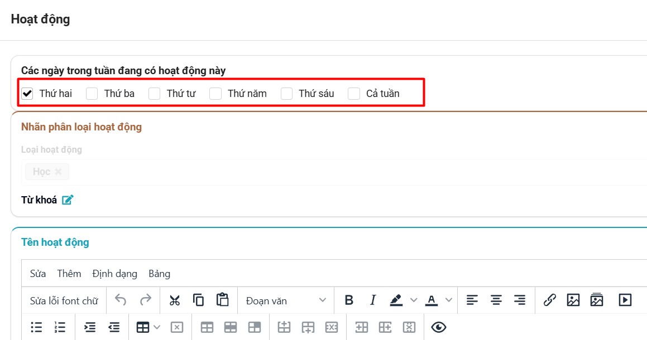This screenshot has width=647, height=340.
Task: Apply italic formatting
Action: [373, 300]
